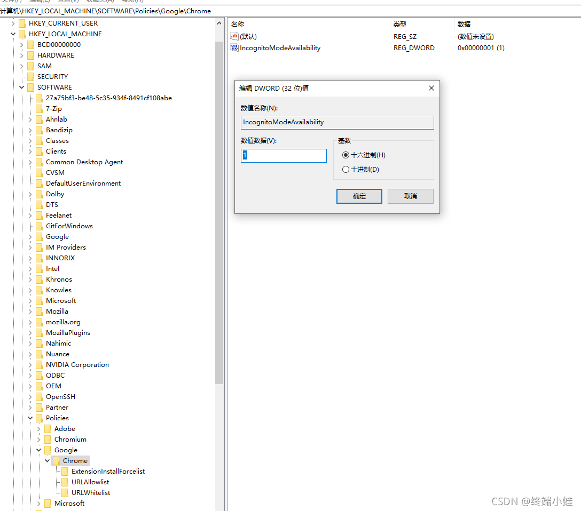581x511 pixels.
Task: Expand the Adobe policies node
Action: [x=38, y=429]
